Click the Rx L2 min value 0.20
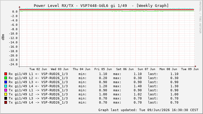The image size is (203, 114). click(103, 78)
